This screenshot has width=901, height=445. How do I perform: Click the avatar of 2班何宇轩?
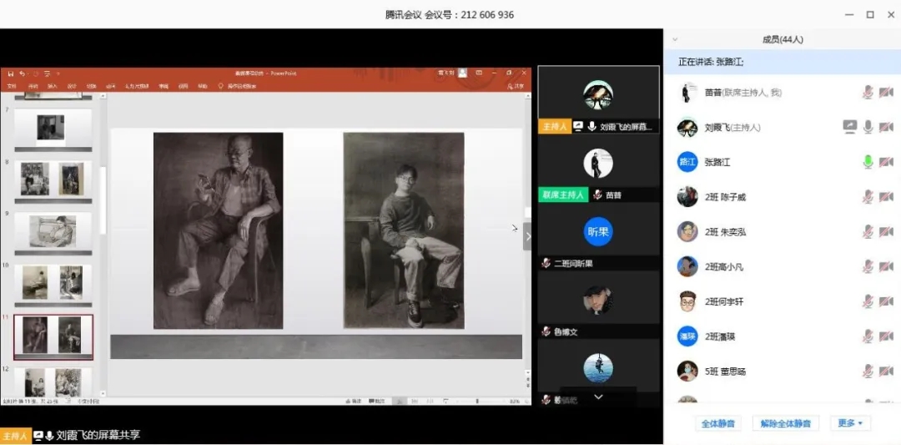pyautogui.click(x=687, y=301)
